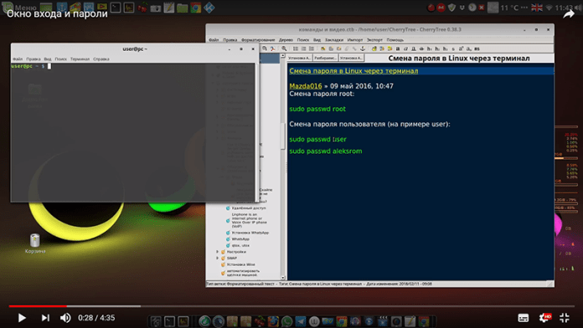
Task: Open the Терминал menu in terminal window
Action: click(80, 59)
